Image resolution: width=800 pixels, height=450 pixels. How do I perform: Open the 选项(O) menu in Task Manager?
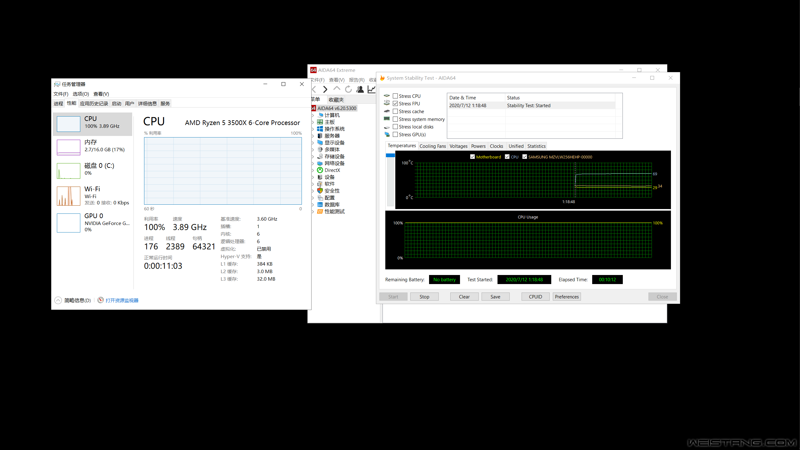81,94
